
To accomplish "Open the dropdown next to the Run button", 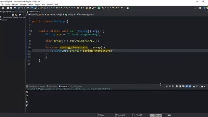I will (59, 8).
